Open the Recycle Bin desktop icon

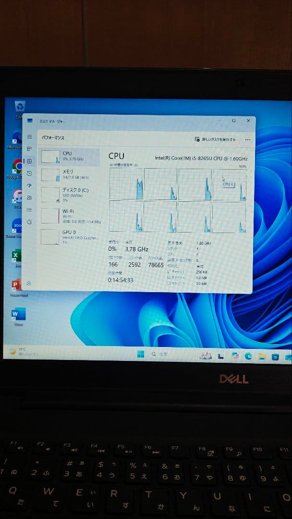tap(20, 109)
